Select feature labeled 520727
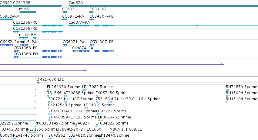 pyautogui.click(x=78, y=129)
